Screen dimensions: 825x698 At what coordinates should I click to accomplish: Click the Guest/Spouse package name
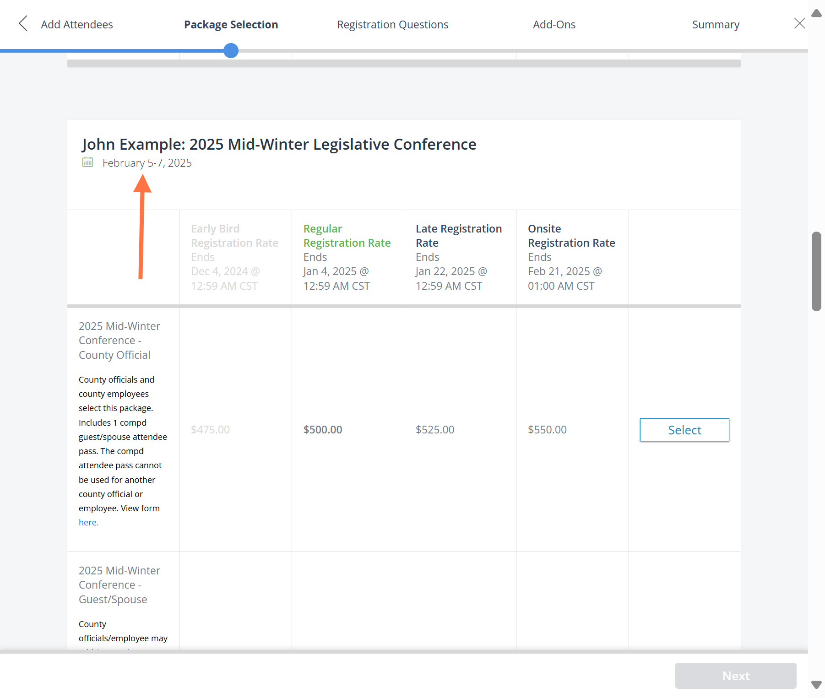coord(119,585)
